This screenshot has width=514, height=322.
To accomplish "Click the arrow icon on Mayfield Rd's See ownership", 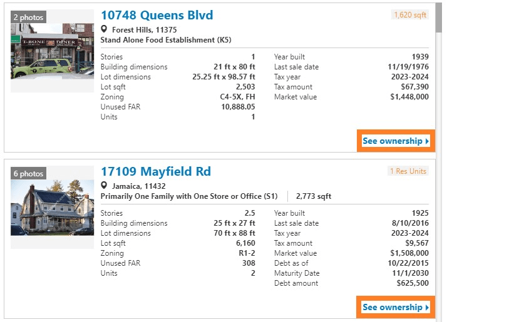I will pyautogui.click(x=427, y=308).
